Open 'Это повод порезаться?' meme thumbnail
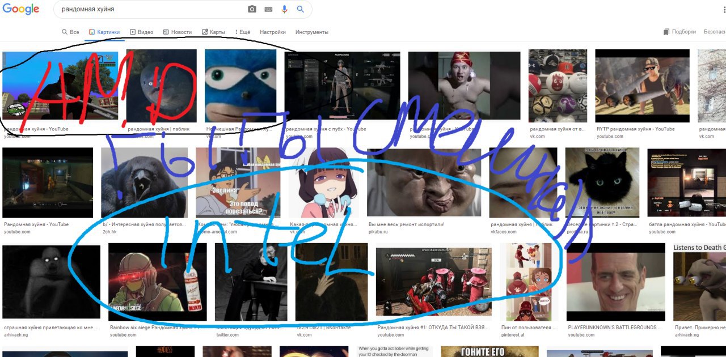Image resolution: width=726 pixels, height=357 pixels. coord(238,183)
